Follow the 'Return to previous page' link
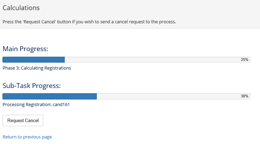The width and height of the screenshot is (260, 144). (x=27, y=137)
